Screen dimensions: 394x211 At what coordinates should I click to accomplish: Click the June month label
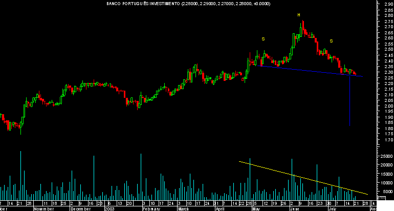click(295, 209)
